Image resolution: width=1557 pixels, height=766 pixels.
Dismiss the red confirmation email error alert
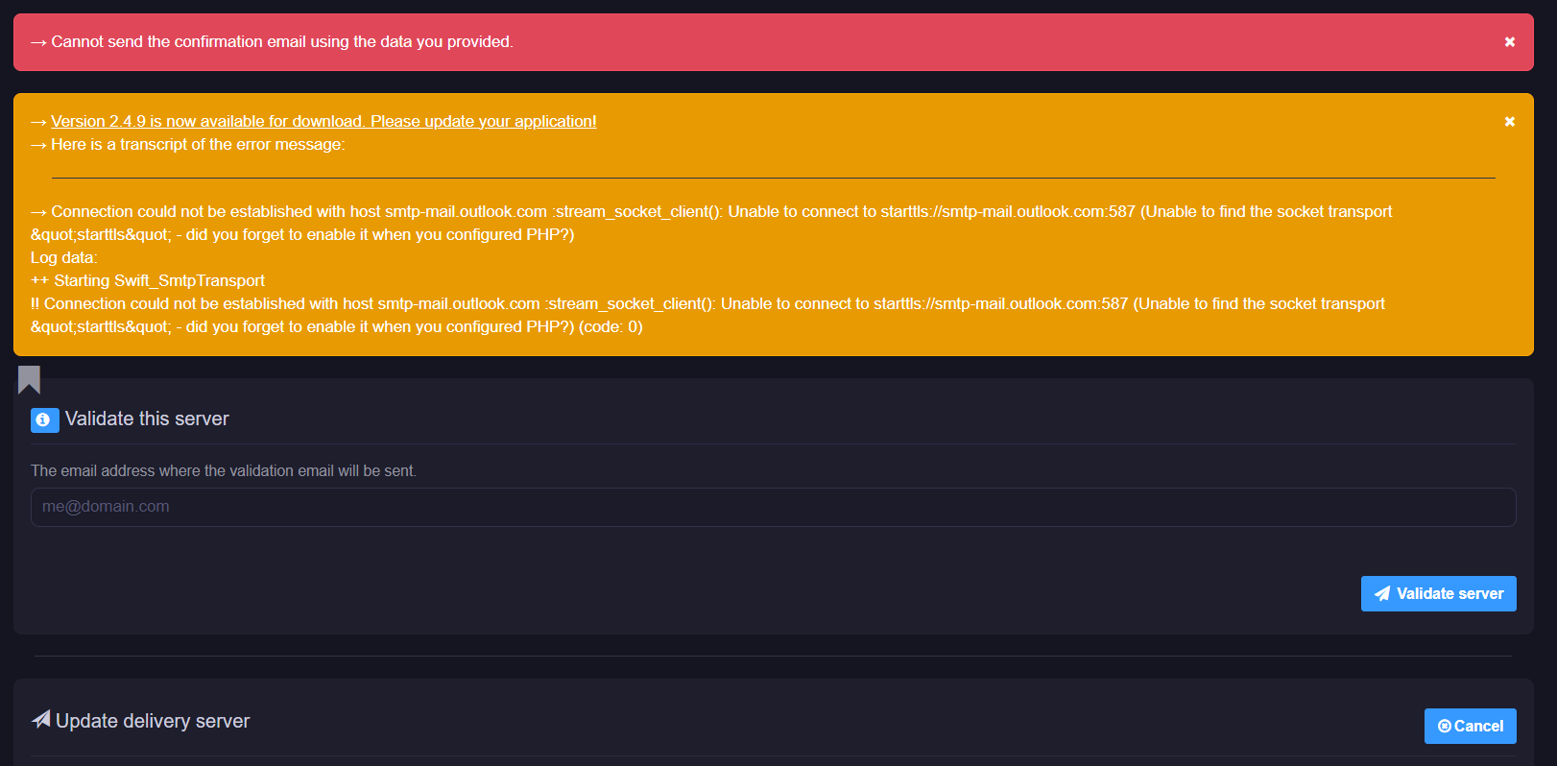[1509, 42]
